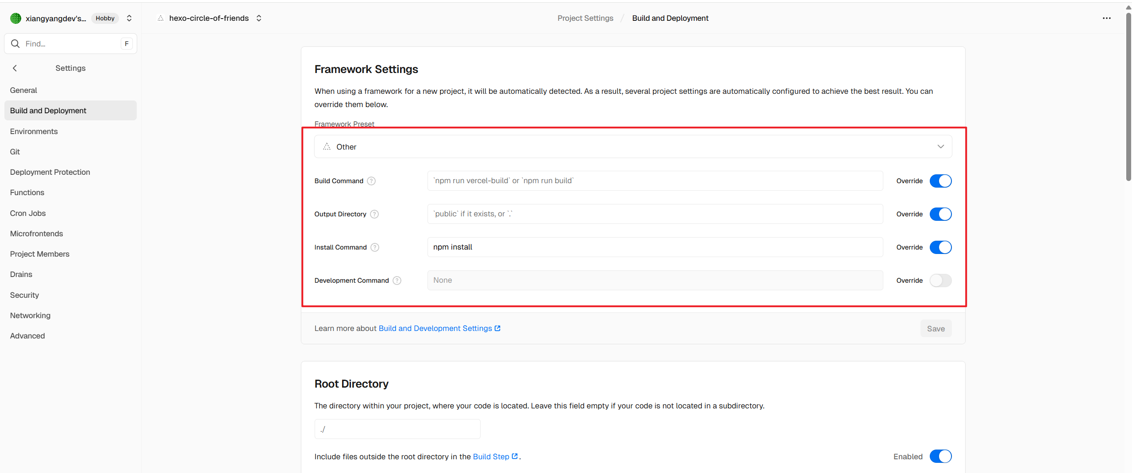Viewport: 1132px width, 473px height.
Task: Open the Git settings section
Action: 70,152
